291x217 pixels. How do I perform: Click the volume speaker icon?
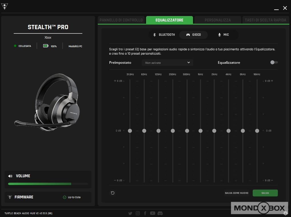(x=10, y=176)
